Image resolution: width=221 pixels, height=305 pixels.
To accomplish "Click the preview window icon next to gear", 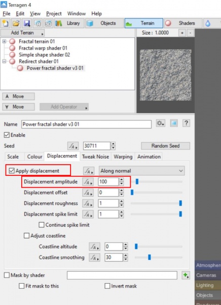I will 174,123.
